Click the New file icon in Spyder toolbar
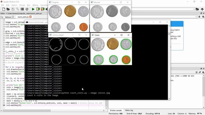205x115 pixels. [4, 9]
